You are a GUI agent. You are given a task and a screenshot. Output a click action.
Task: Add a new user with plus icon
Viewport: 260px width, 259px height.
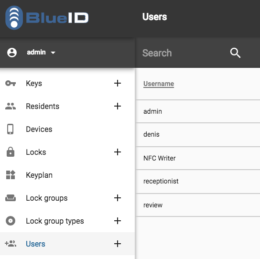(x=118, y=244)
